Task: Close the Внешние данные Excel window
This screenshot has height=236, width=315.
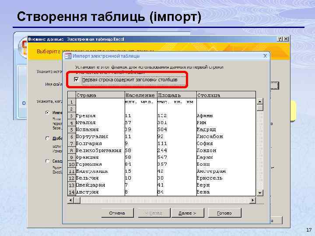Action: tap(286, 39)
